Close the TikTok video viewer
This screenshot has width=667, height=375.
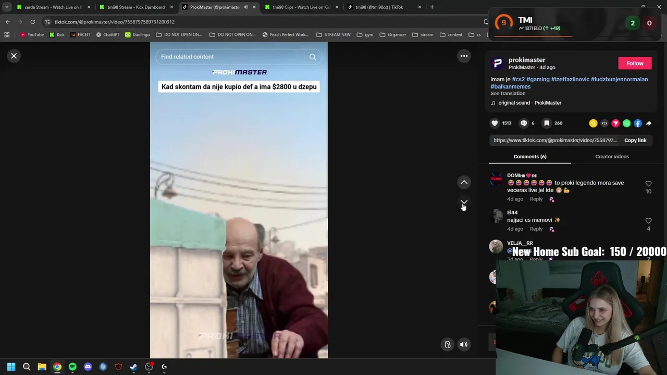14,56
